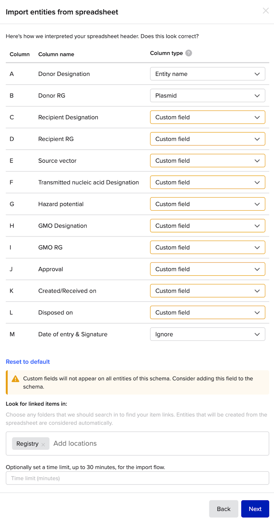This screenshot has height=525, width=274.
Task: Remove the Registry location tag
Action: (x=43, y=445)
